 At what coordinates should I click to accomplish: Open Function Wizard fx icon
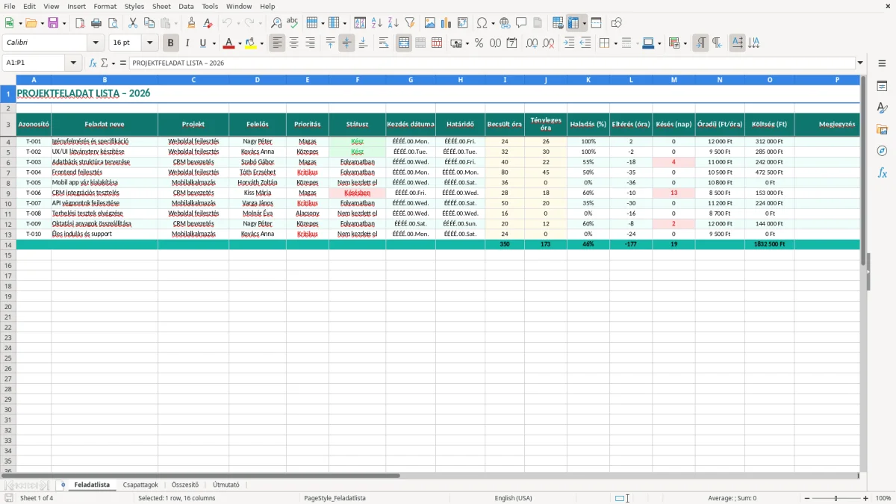93,63
